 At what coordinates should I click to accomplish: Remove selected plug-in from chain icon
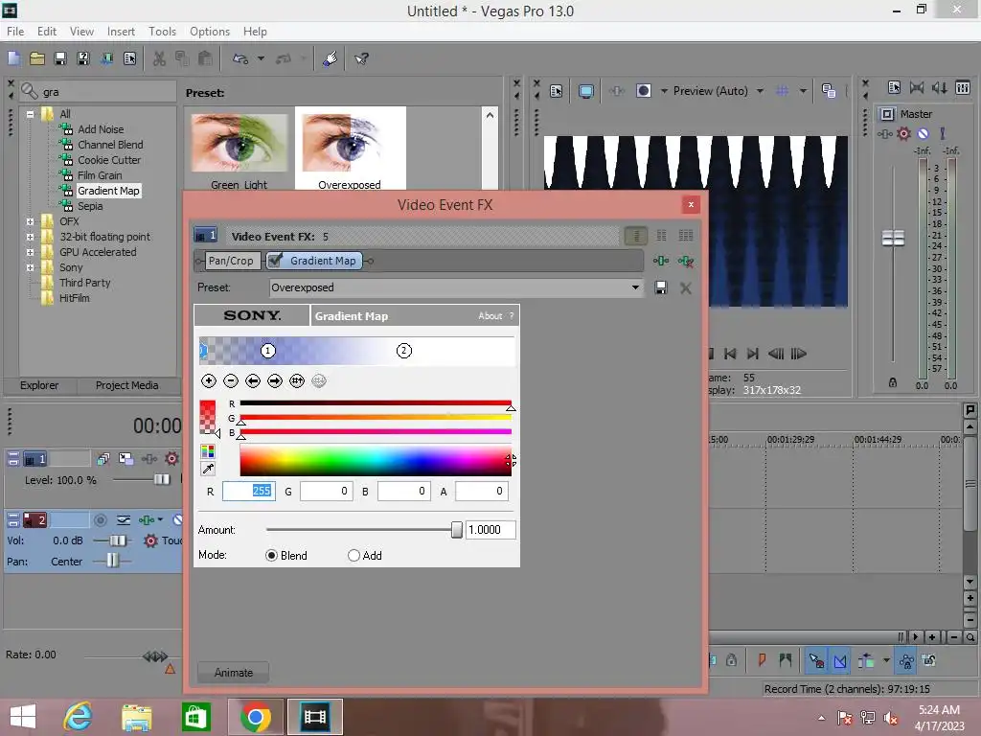[686, 261]
